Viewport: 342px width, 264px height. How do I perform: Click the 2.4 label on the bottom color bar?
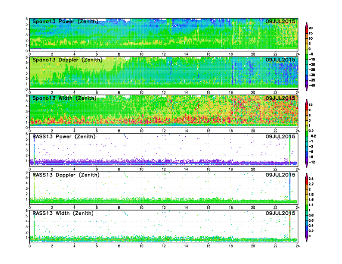[311, 179]
